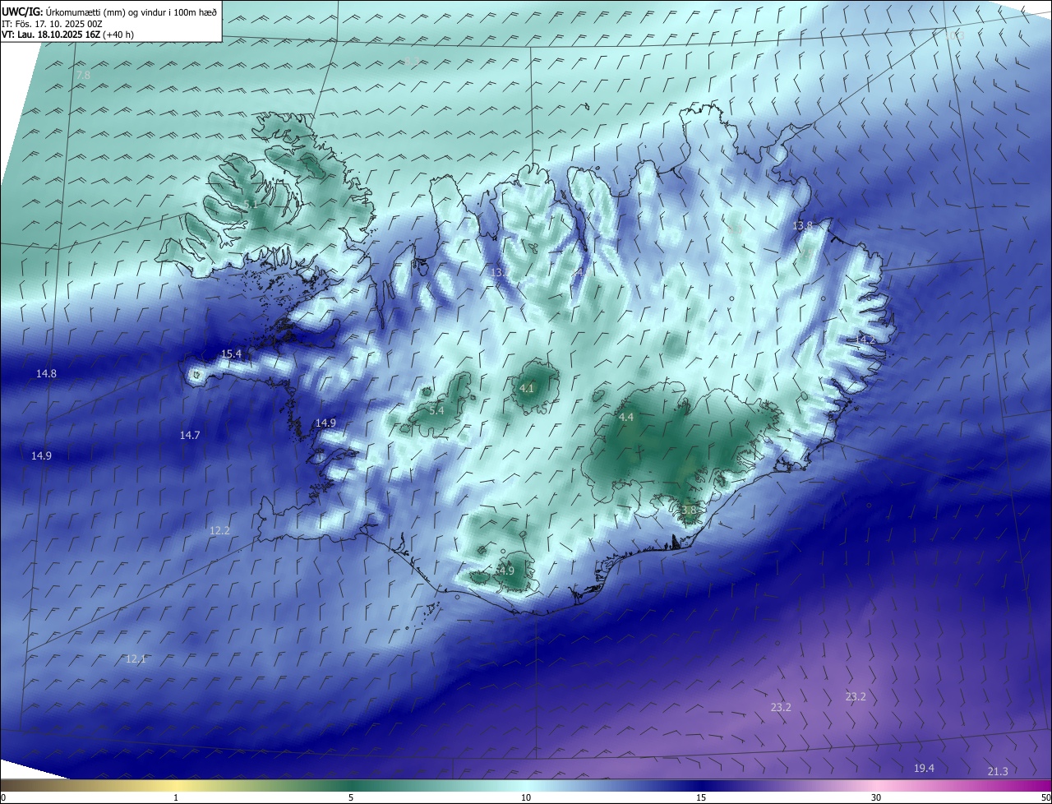Click the 15.4 value label
Screen dimensions: 1052x804
point(232,354)
